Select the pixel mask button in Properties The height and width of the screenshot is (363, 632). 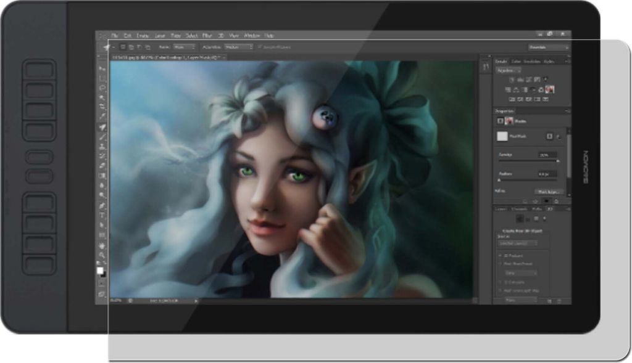click(x=549, y=136)
